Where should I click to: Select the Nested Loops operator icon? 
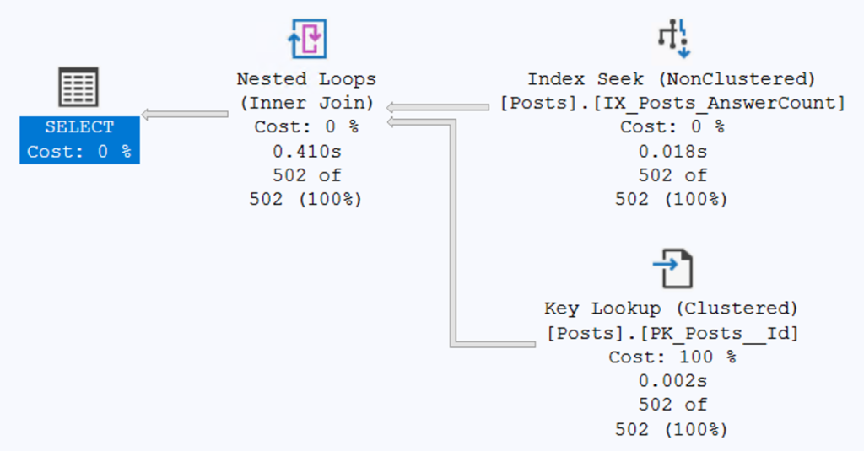pyautogui.click(x=306, y=39)
